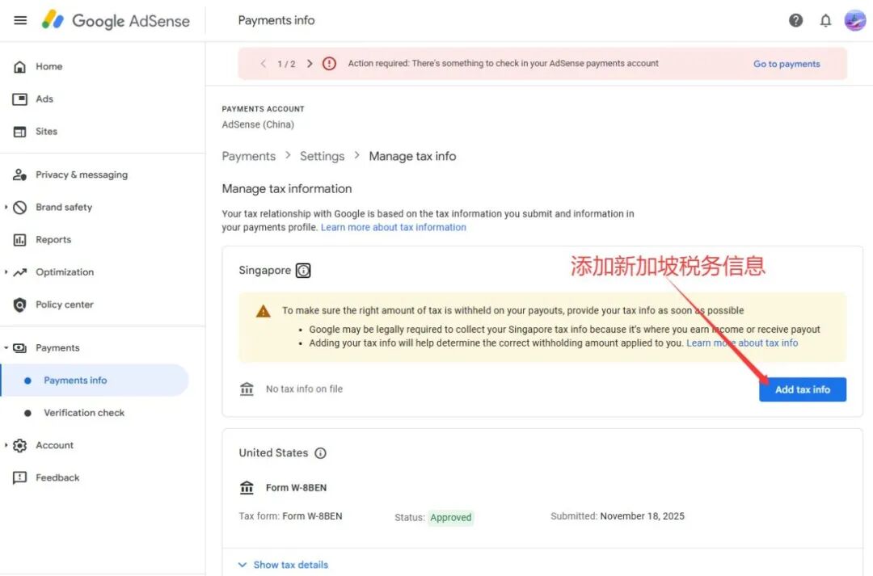Click the Optimization trend icon
The height and width of the screenshot is (576, 873).
19,272
